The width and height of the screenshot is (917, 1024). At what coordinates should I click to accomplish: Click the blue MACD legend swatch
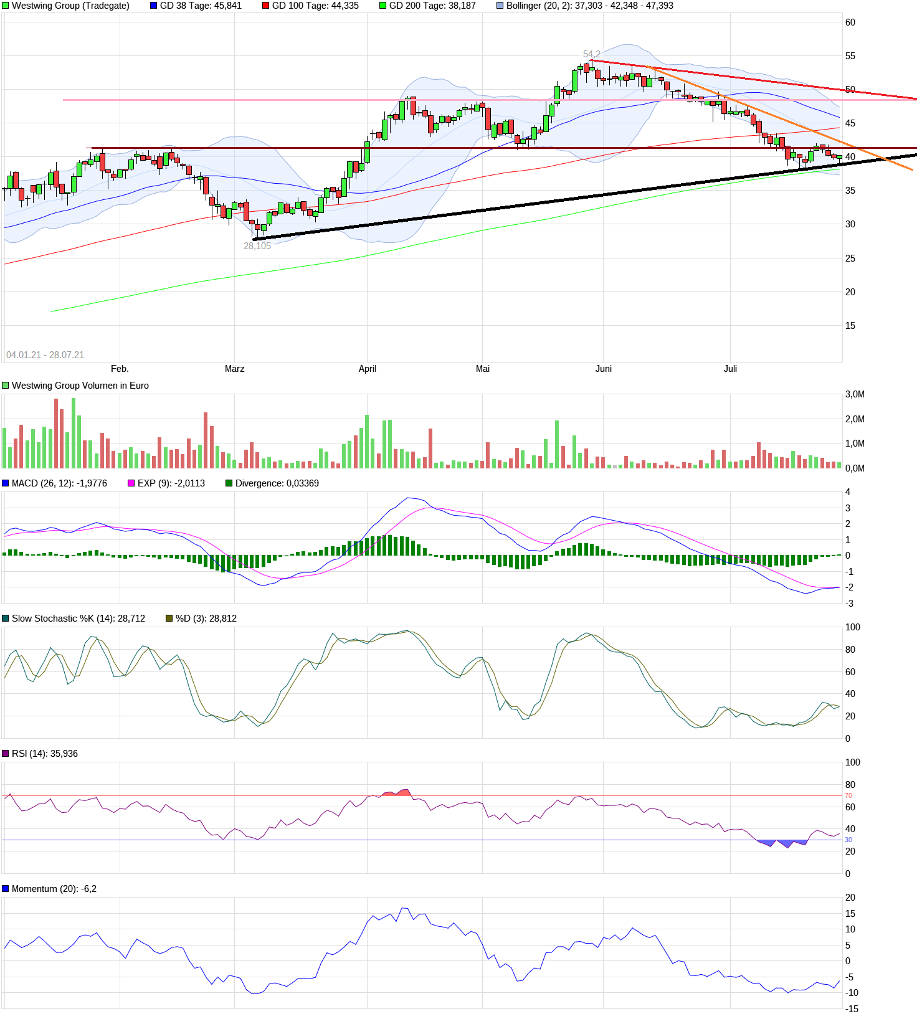coord(6,483)
